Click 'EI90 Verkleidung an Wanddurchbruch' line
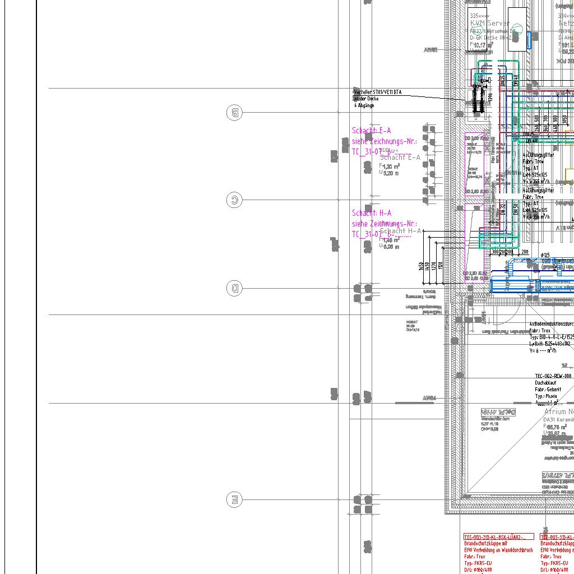574x574 pixels. 498,550
